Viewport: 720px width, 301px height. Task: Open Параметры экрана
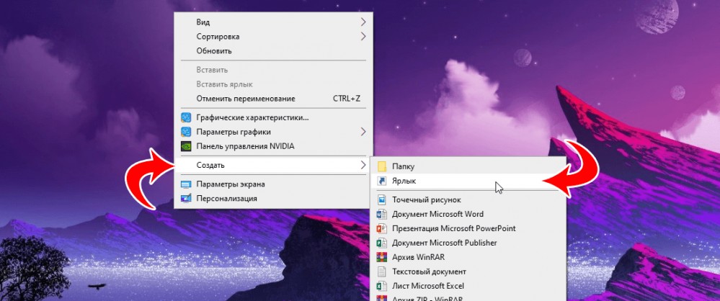tap(273, 184)
